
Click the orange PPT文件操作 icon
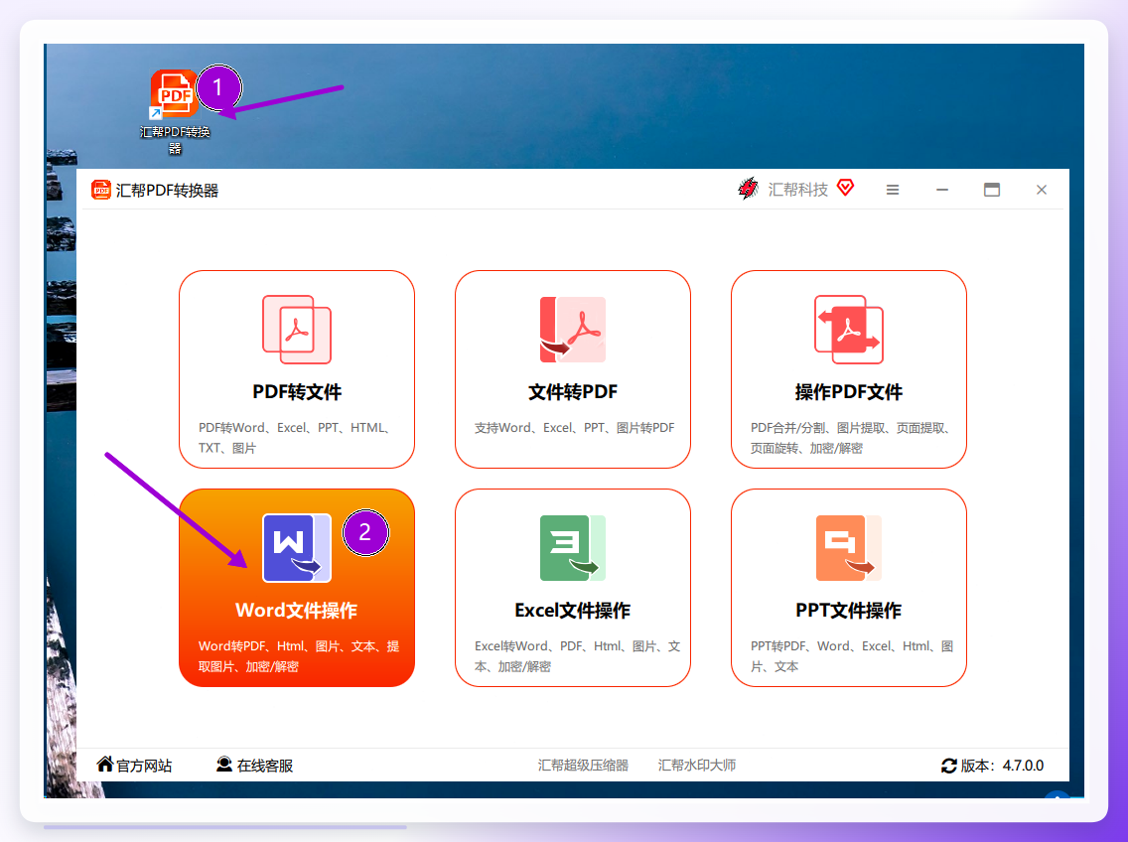tap(849, 548)
